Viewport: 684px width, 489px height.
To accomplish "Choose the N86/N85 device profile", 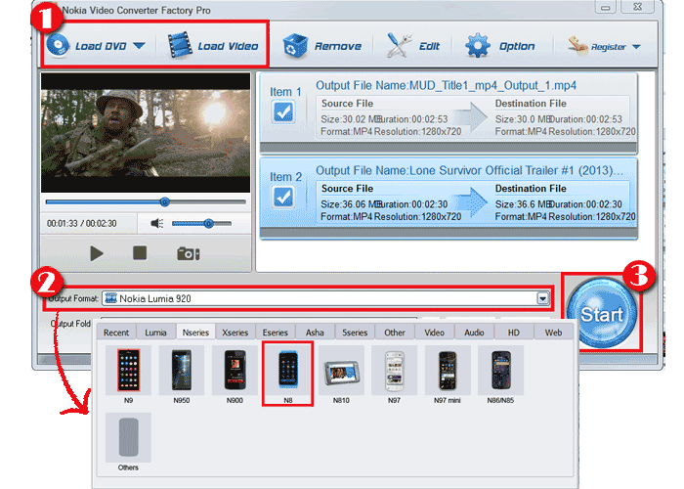I will click(500, 375).
